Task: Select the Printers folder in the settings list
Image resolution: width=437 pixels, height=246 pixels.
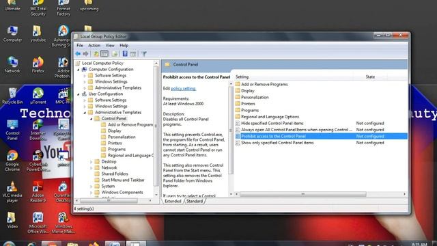Action: point(248,104)
